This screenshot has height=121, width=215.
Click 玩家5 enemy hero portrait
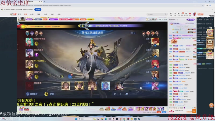point(155,86)
